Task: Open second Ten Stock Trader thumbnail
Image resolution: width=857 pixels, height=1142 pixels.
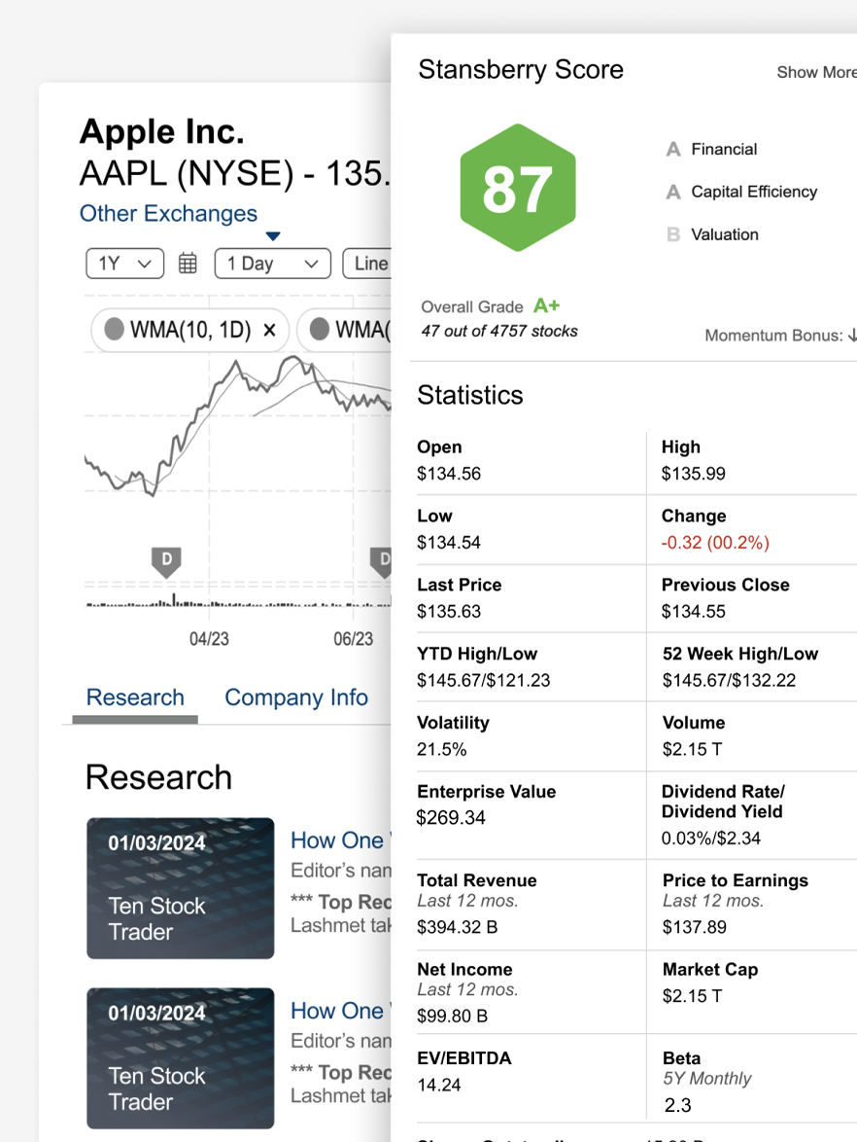Action: [181, 1058]
